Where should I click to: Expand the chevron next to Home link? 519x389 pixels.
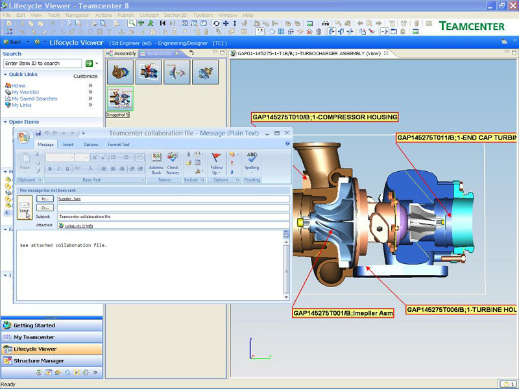[x=90, y=86]
